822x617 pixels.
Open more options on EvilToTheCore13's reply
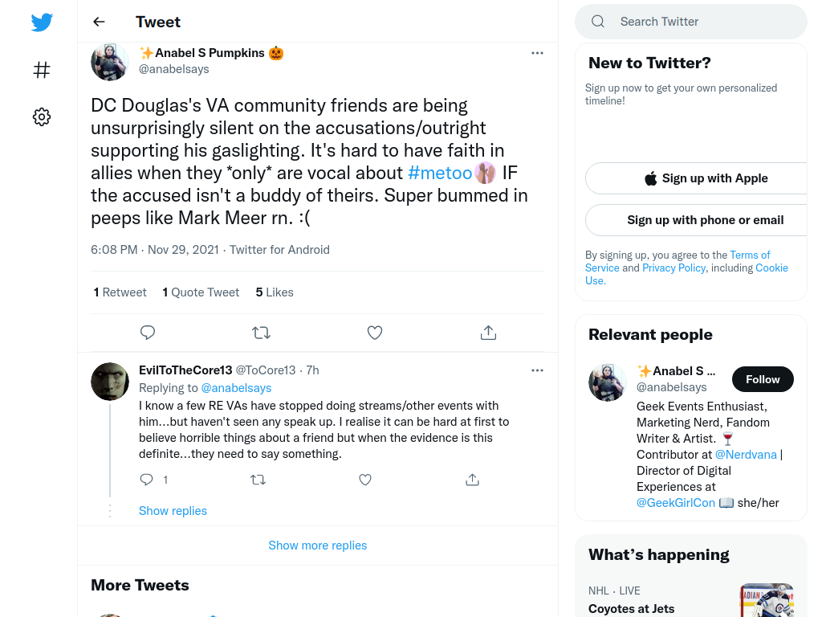pyautogui.click(x=537, y=370)
